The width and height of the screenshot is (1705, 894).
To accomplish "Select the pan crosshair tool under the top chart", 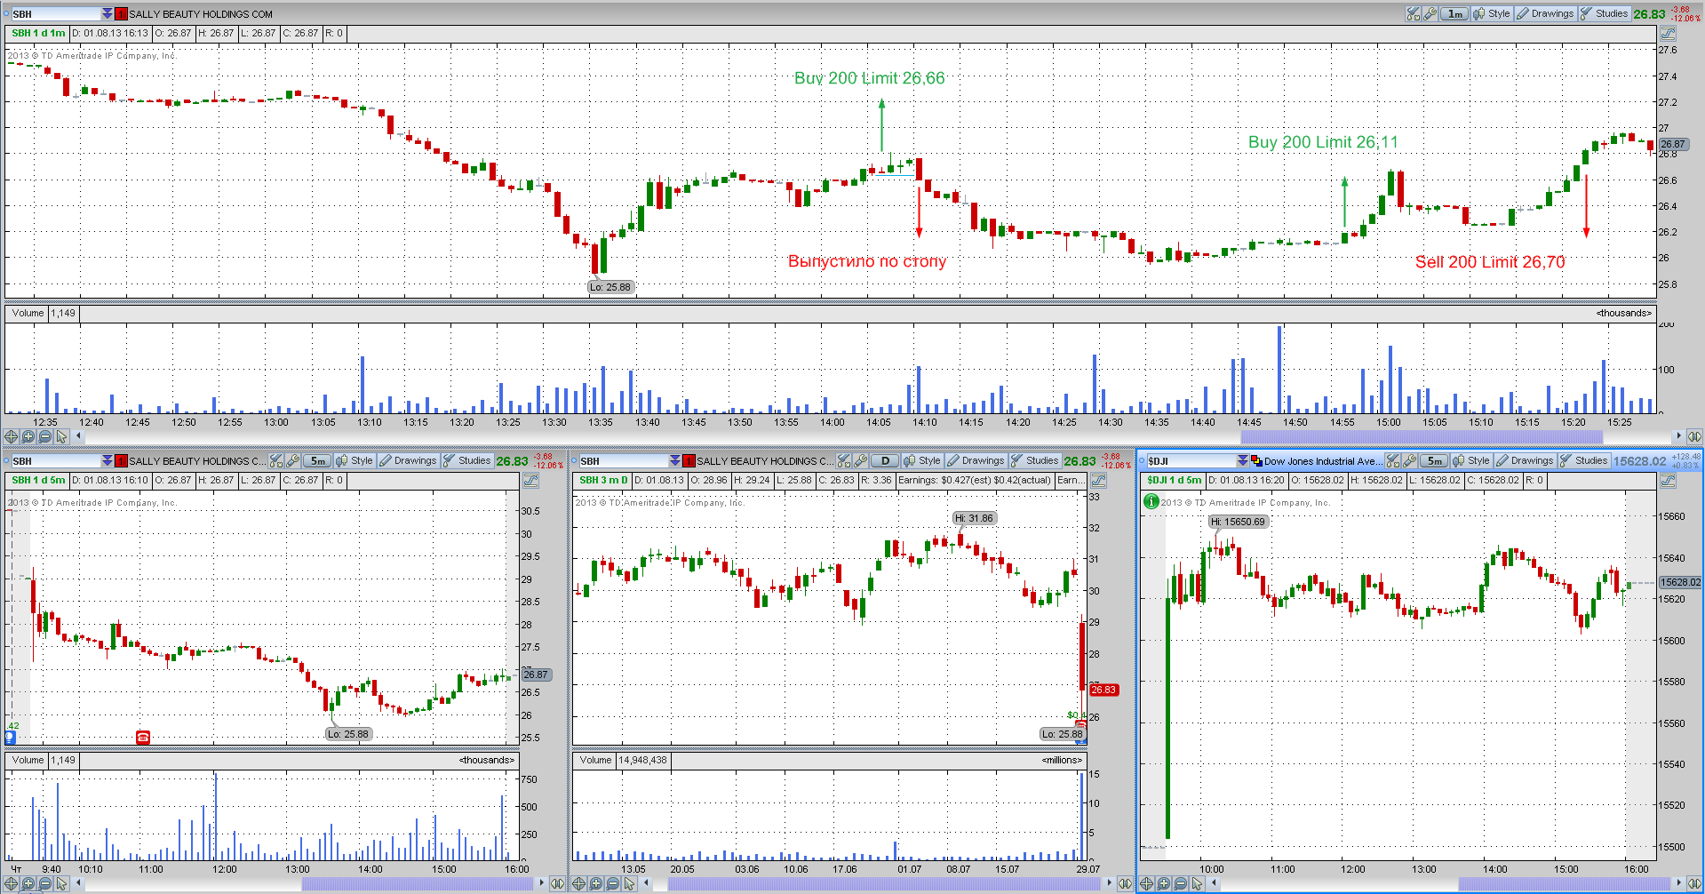I will 12,436.
